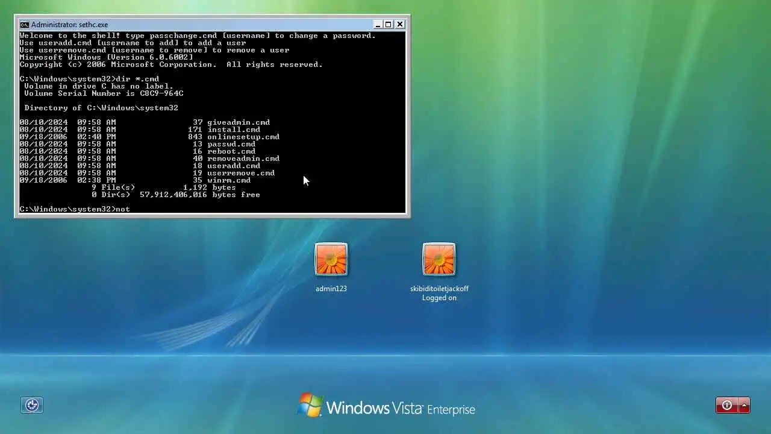Click install.cmd in the directory listing
The image size is (771, 434).
234,130
